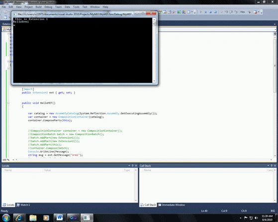278x222 pixels.
Task: Open the Locals panel window position dropdown
Action: (129, 165)
